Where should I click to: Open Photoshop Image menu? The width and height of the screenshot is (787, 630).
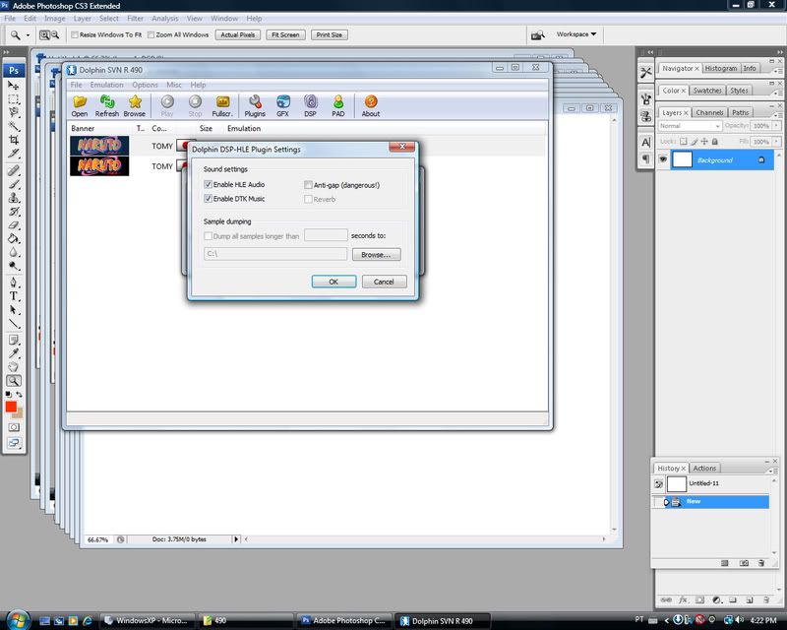tap(55, 19)
